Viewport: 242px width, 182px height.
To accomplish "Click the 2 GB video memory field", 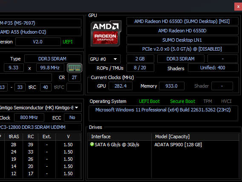I will (x=140, y=59).
